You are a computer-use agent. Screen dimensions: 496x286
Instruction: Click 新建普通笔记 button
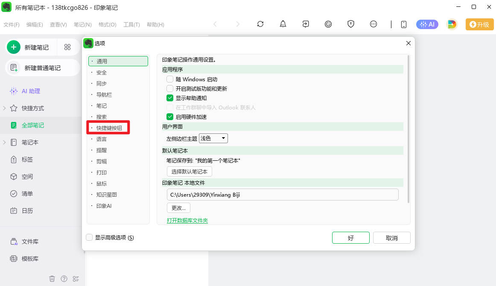[42, 68]
